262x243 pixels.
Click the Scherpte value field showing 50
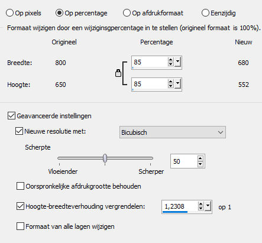point(184,161)
